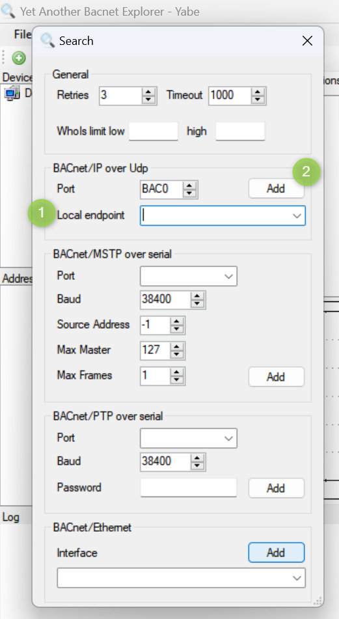Decrease the Max Master value

point(177,355)
